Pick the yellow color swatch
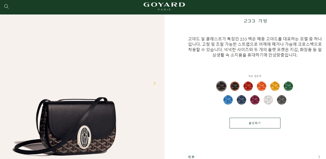Screen dimensions: 326x159 (x=275, y=86)
